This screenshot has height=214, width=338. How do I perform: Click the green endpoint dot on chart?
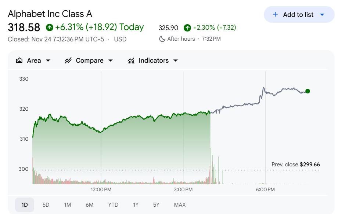[308, 91]
